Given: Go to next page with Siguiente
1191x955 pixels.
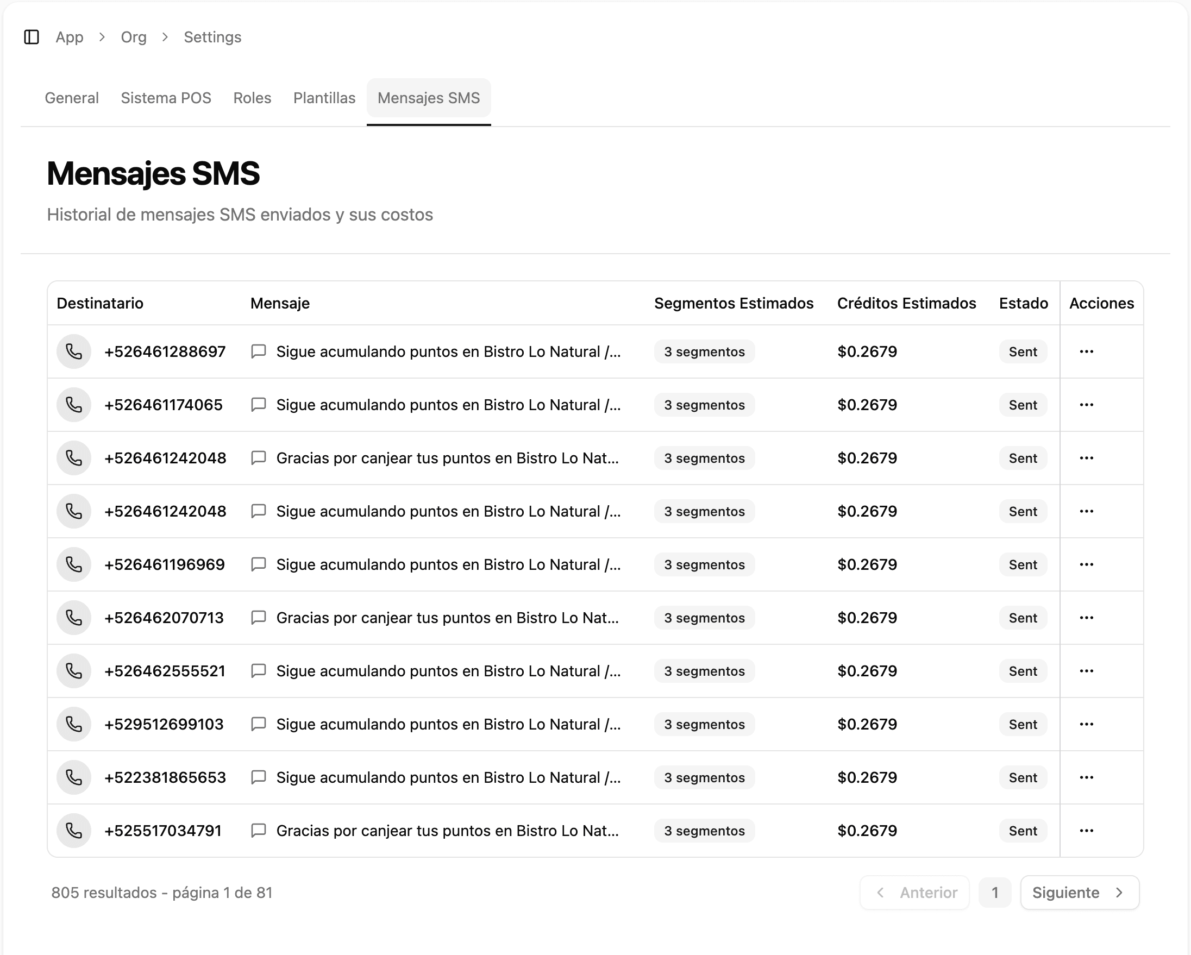Looking at the screenshot, I should click(1079, 893).
